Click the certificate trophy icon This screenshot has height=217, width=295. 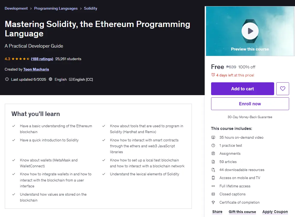click(213, 202)
